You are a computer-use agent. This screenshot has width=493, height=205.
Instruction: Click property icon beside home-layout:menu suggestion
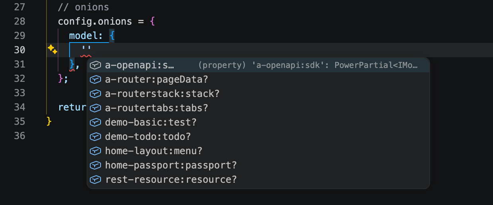pos(95,151)
